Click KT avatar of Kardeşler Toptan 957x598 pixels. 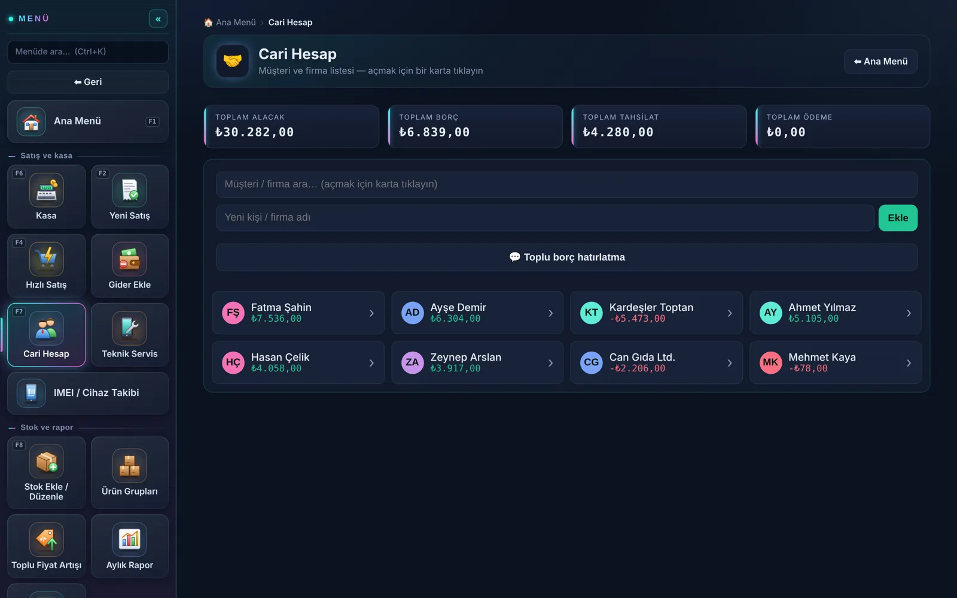click(x=592, y=313)
